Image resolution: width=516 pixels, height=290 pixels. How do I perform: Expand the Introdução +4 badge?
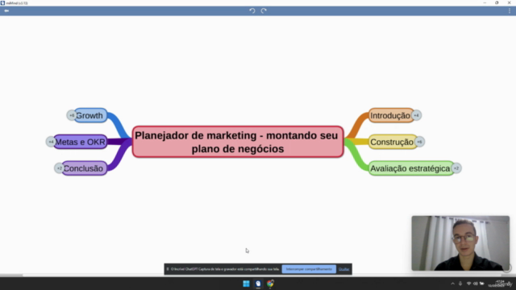coord(416,115)
